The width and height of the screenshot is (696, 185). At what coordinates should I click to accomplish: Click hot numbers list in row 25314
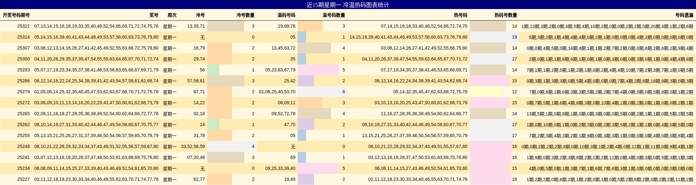click(x=408, y=37)
